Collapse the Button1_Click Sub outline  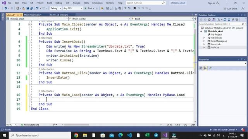pyautogui.click(x=29, y=73)
